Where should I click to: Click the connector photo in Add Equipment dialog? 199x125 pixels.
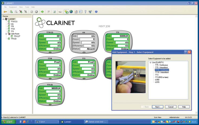[131, 77]
